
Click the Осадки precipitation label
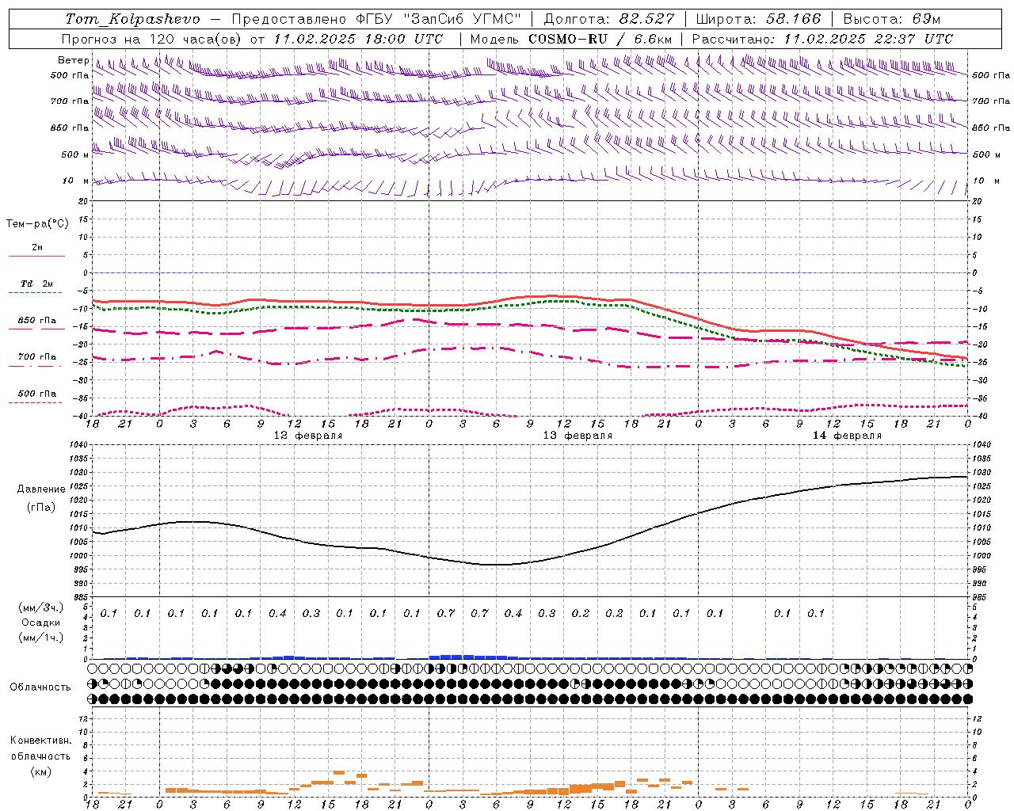40,623
